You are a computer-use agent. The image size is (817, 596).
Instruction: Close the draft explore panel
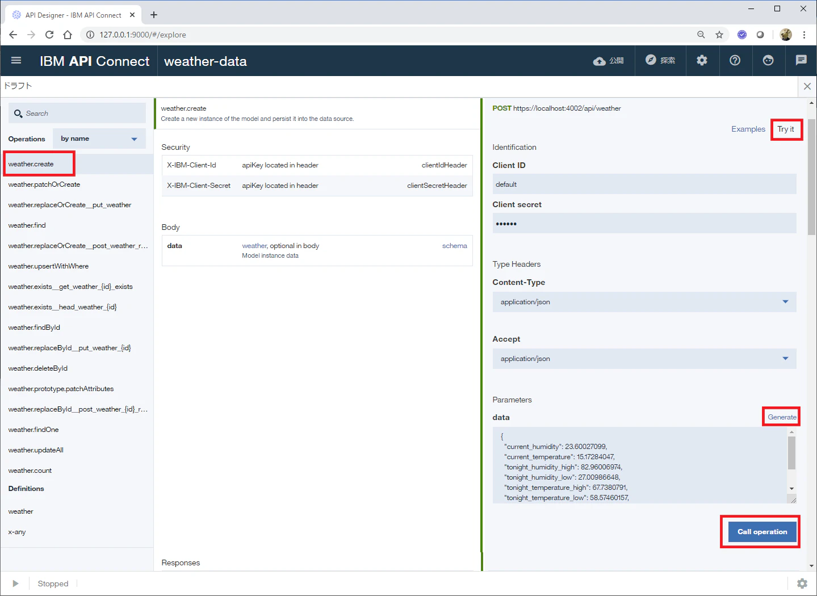pyautogui.click(x=807, y=86)
